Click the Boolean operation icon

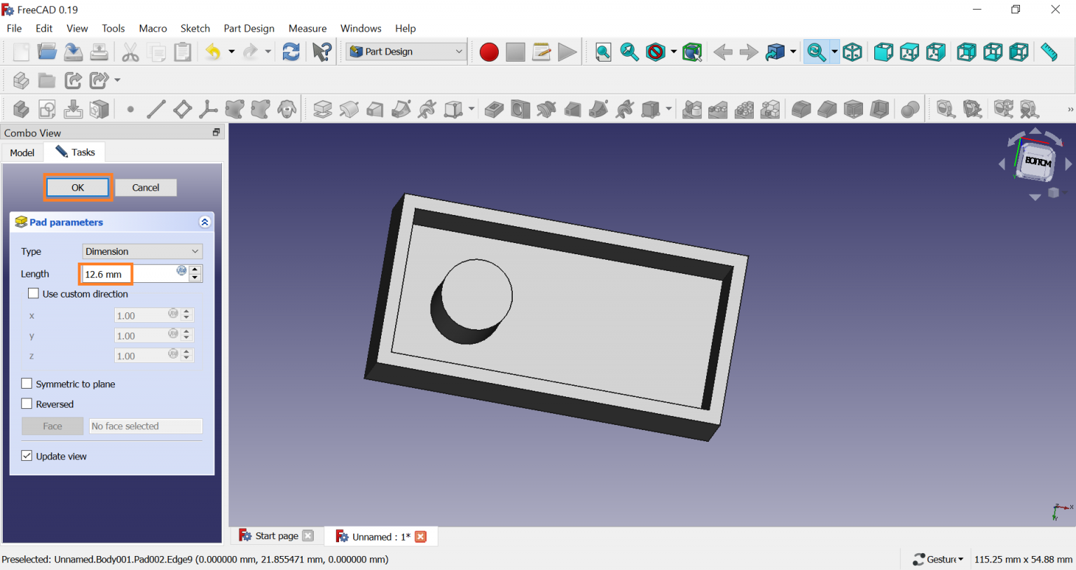(910, 109)
